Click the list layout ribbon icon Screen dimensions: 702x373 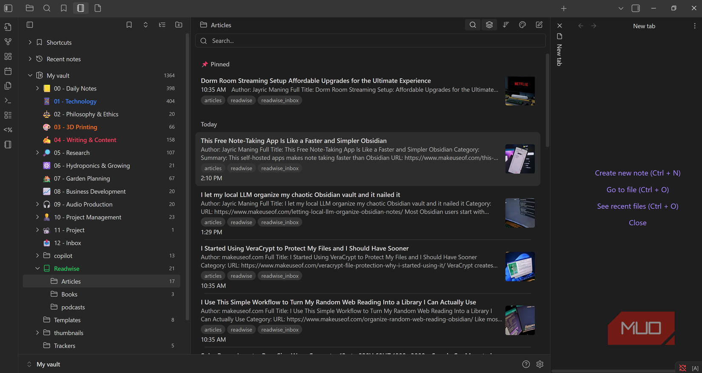point(8,115)
